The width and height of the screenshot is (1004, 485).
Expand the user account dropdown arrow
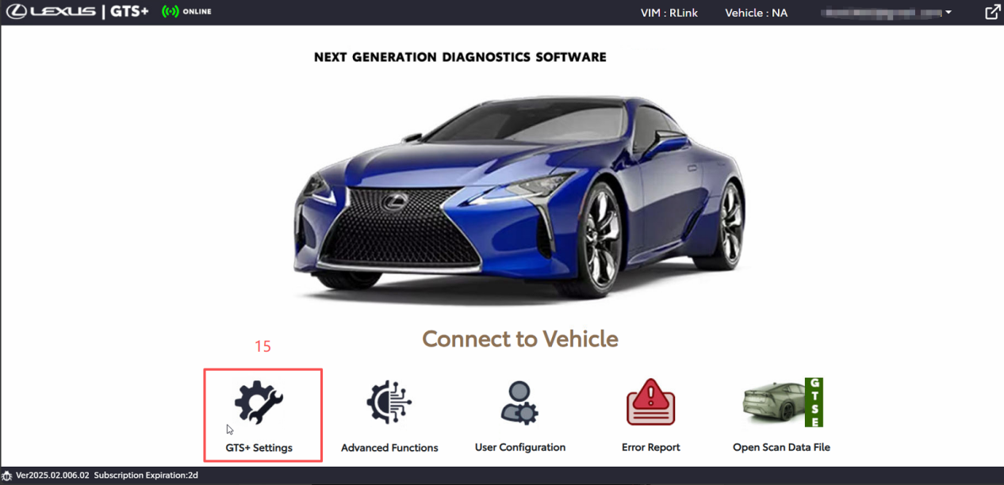pos(948,12)
